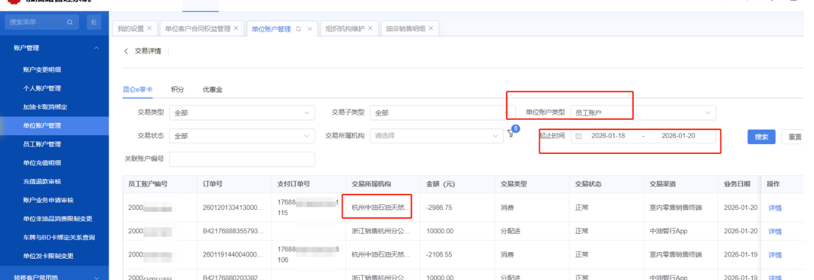Click the blue 搜索 button

pyautogui.click(x=761, y=136)
